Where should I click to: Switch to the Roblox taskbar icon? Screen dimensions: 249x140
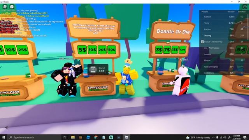[126, 137]
